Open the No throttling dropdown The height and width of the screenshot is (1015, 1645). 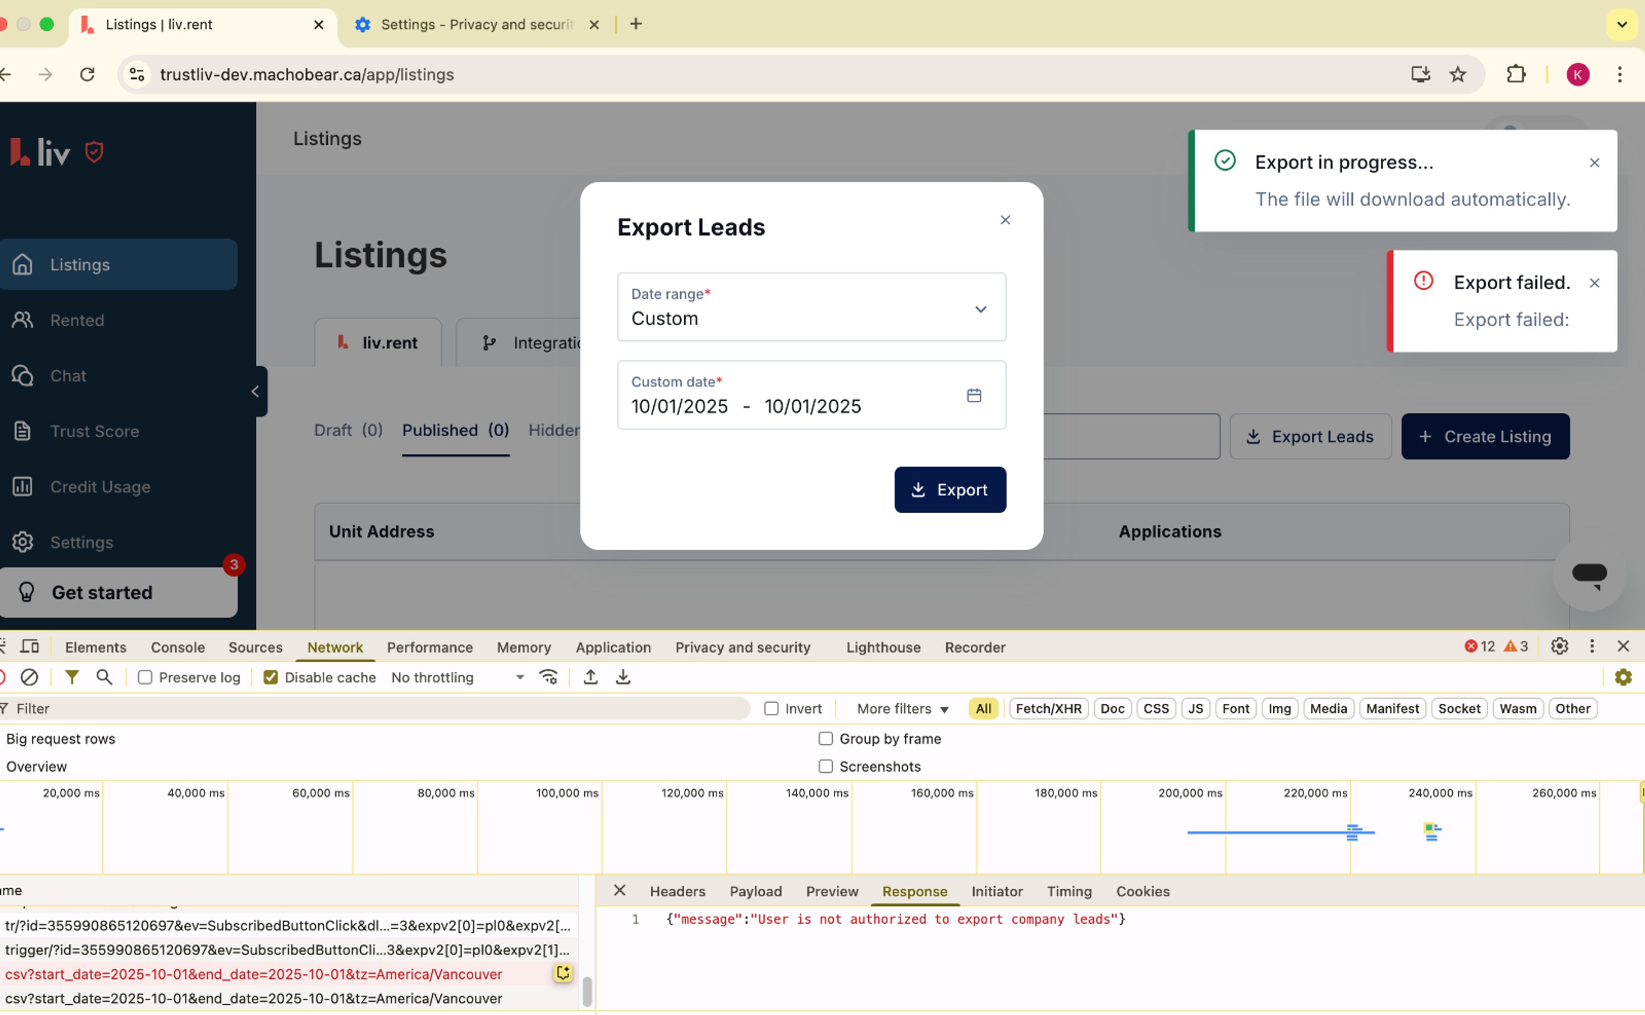tap(457, 677)
